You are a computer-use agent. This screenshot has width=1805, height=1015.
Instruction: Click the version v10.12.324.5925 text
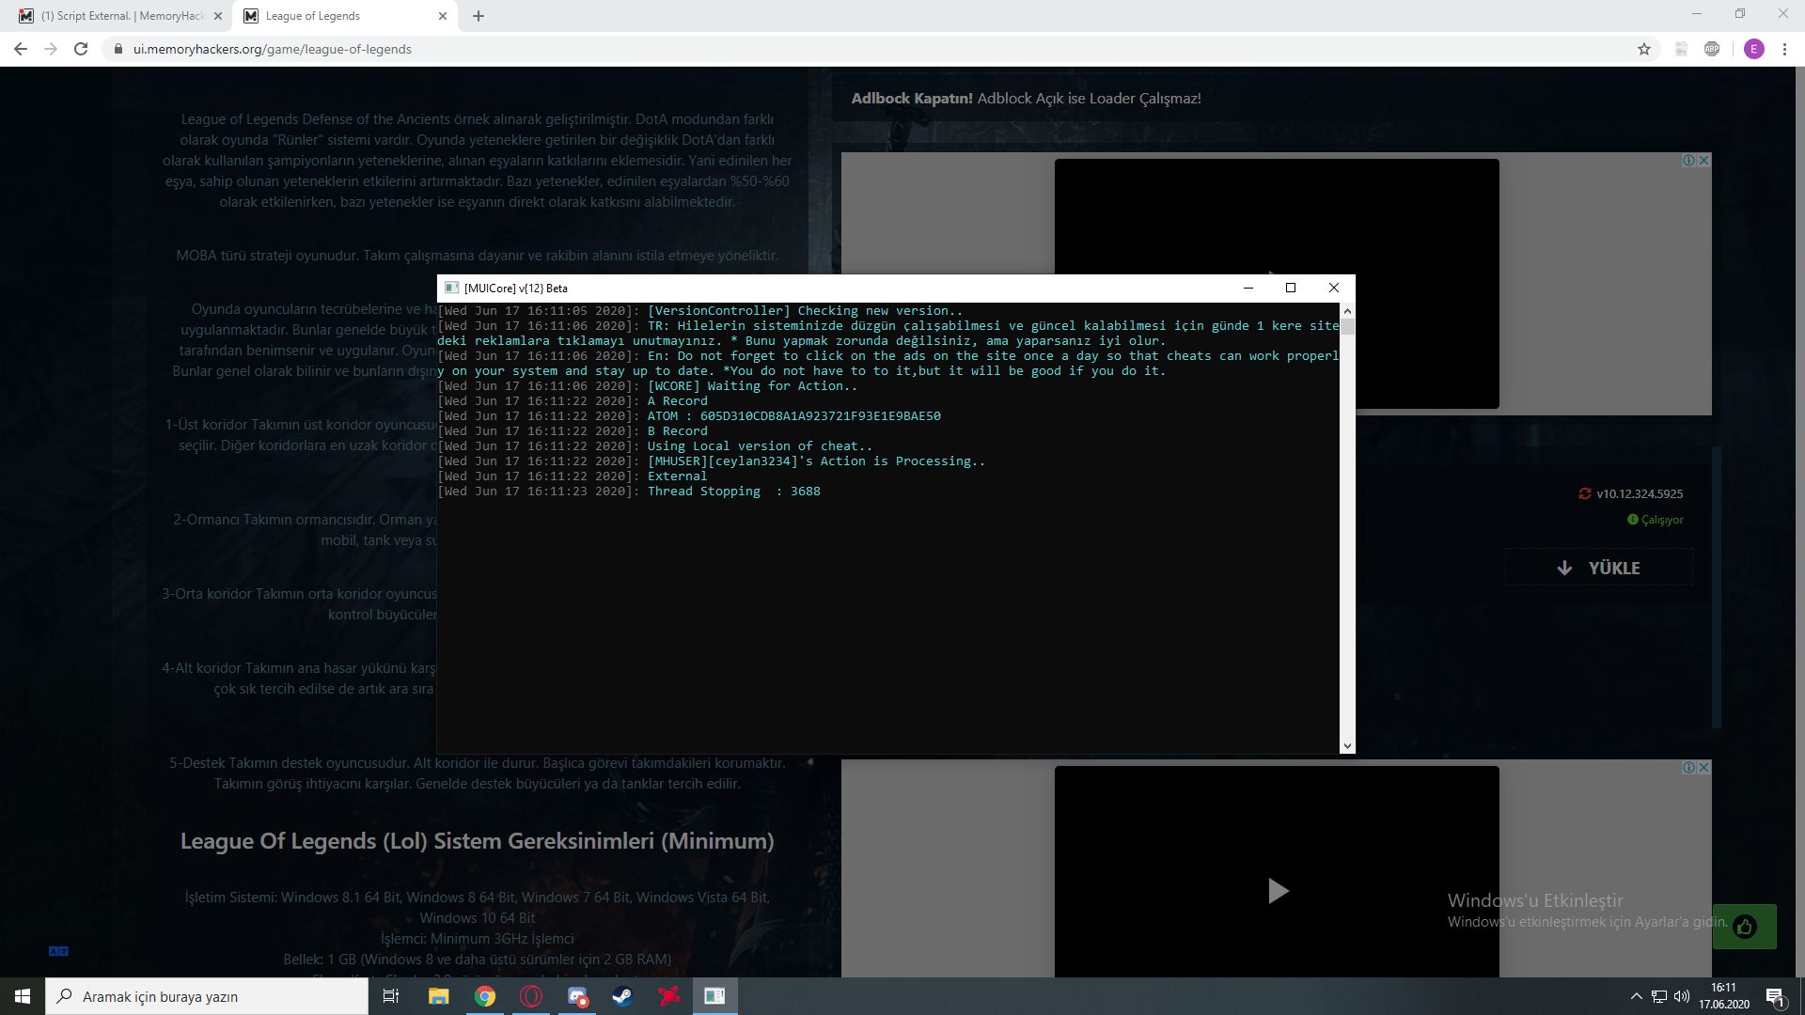point(1640,493)
